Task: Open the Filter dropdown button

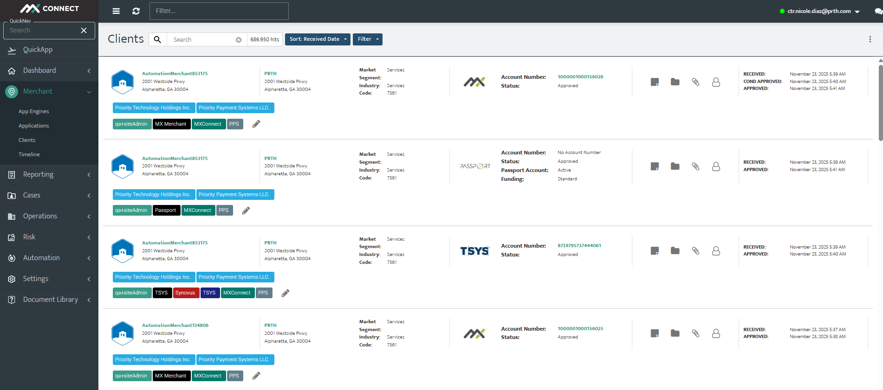Action: pos(367,39)
